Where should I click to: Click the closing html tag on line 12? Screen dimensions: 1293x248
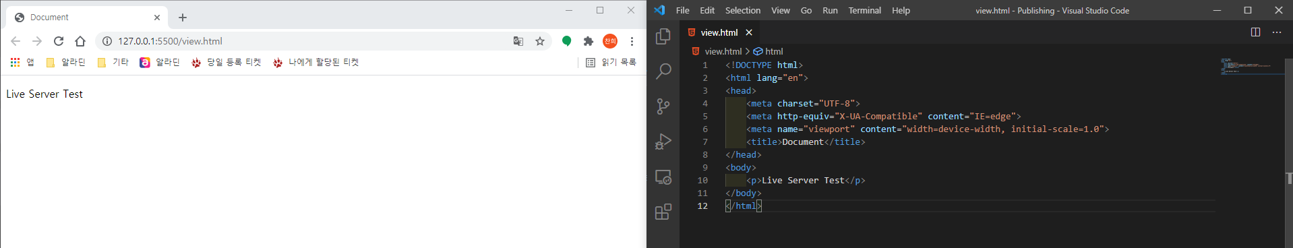[743, 206]
